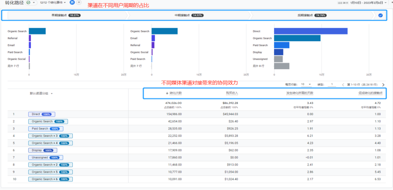Click Paid Search bar in late touchpoints chart
The image size is (393, 190).
click(x=281, y=45)
